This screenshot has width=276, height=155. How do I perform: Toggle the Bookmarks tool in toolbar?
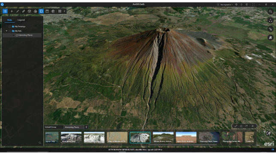(x=41, y=11)
